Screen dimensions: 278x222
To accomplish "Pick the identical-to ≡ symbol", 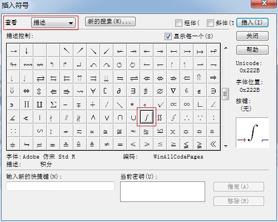I will click(120, 144).
